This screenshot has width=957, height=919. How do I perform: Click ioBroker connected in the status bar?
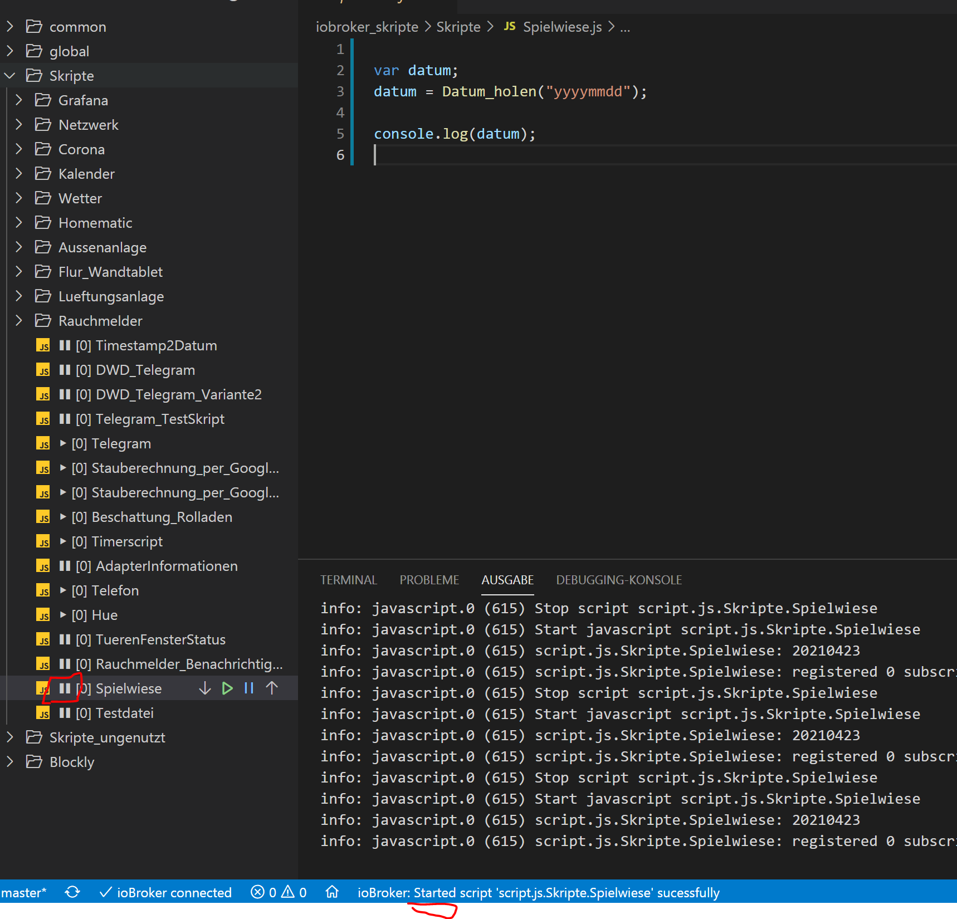[165, 892]
